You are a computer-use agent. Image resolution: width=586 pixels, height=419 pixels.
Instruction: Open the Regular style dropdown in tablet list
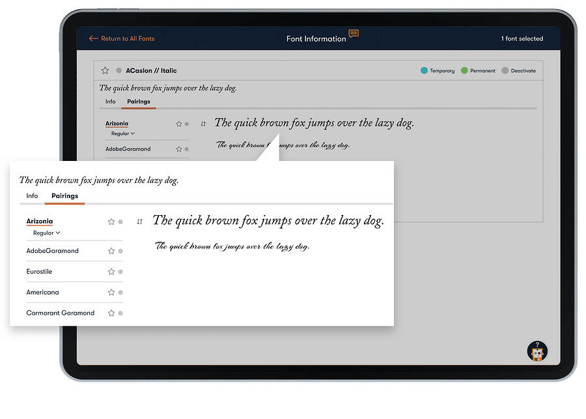[123, 134]
